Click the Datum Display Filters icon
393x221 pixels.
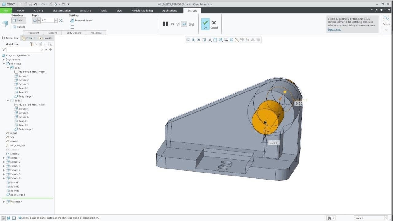coord(237,40)
